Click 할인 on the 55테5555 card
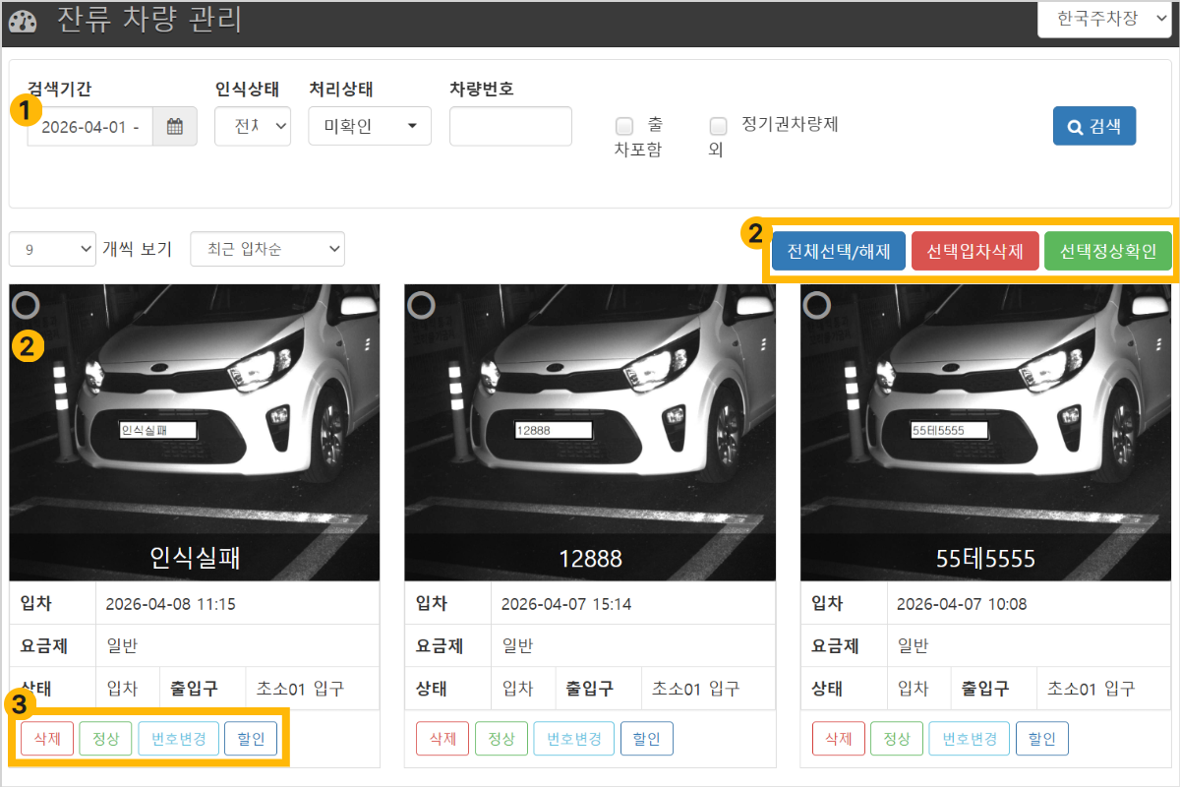 (1042, 739)
